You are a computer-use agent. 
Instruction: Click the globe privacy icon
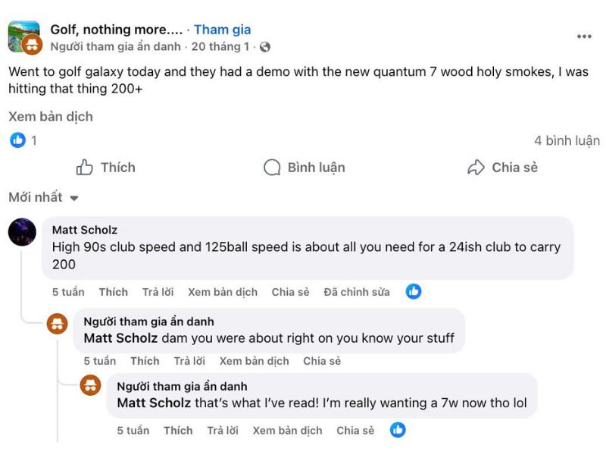pos(264,47)
